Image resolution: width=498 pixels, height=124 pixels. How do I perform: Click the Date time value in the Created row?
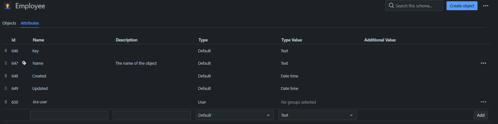pos(289,76)
